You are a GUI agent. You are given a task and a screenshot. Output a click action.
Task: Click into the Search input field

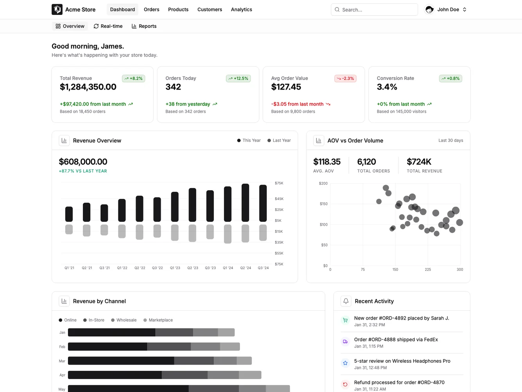(x=374, y=9)
